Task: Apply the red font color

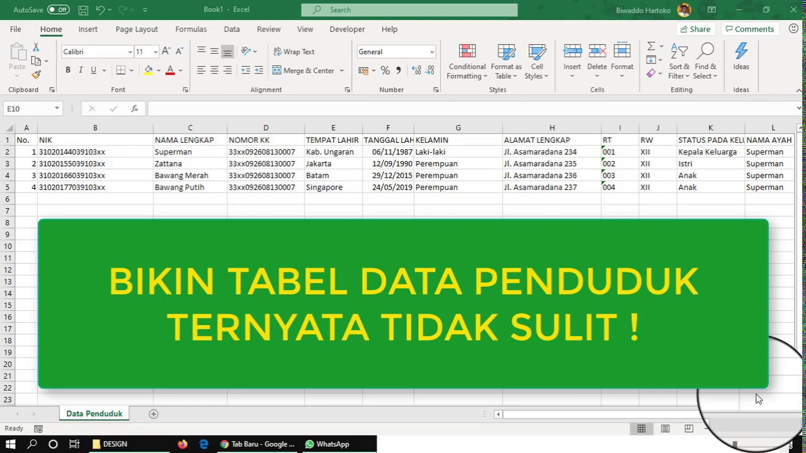Action: click(170, 70)
